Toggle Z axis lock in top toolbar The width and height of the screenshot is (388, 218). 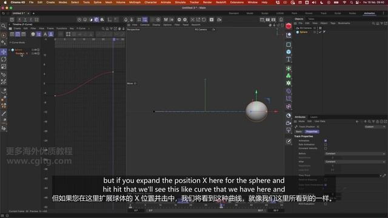point(31,19)
